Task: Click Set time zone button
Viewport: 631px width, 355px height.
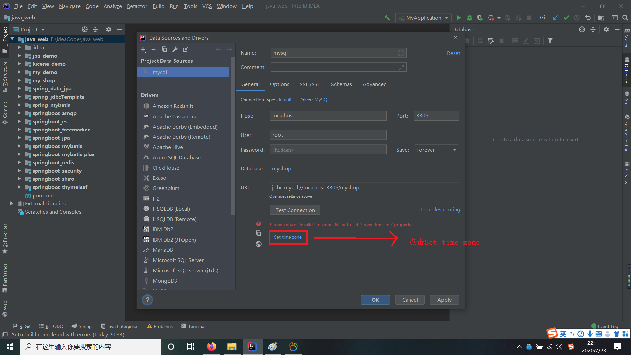Action: (x=287, y=236)
